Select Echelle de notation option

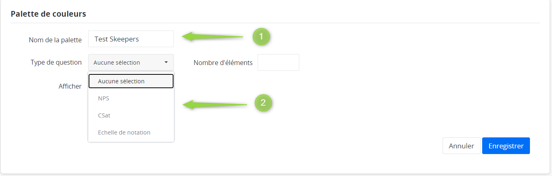pos(124,133)
